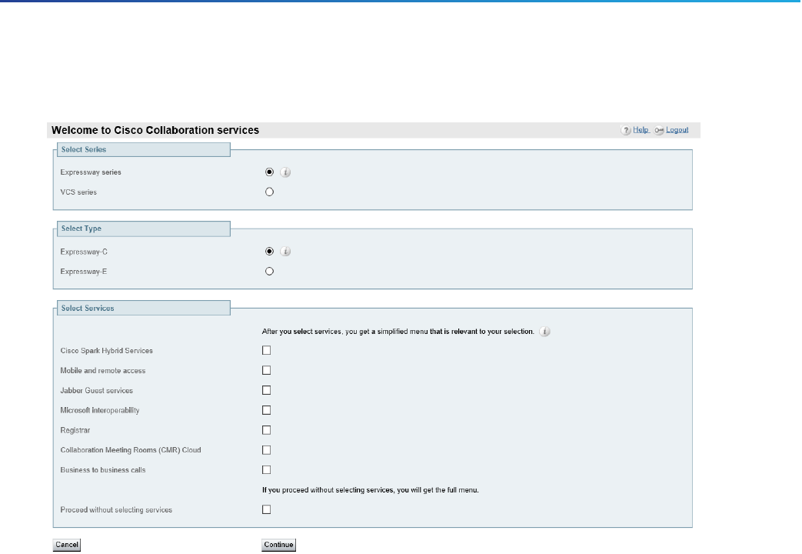802x554 pixels.
Task: Click the Business to business calls label
Action: (x=103, y=470)
